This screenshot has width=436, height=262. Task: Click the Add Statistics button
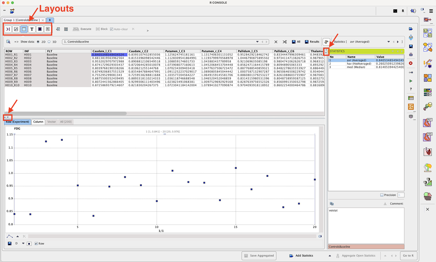coord(301,256)
